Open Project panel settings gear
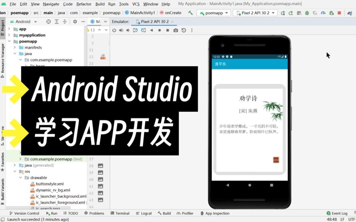This screenshot has width=356, height=222. 75,22
